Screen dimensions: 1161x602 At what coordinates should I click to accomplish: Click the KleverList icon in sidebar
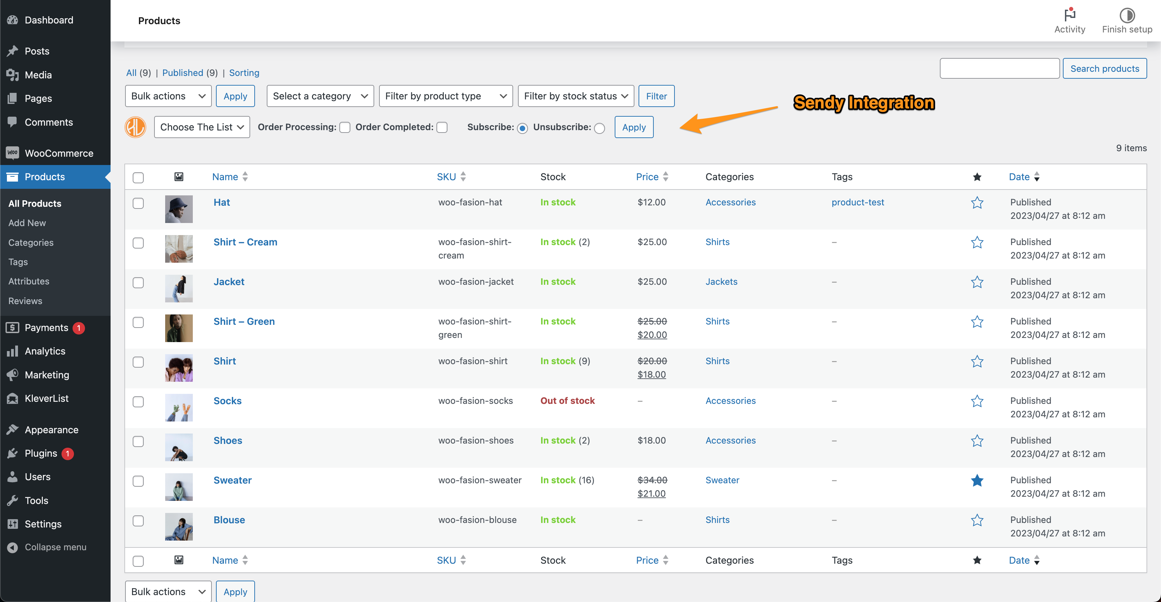pyautogui.click(x=13, y=398)
